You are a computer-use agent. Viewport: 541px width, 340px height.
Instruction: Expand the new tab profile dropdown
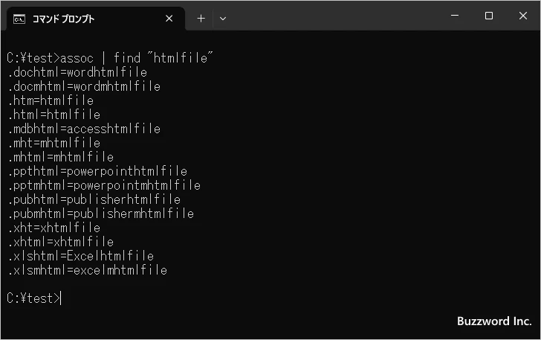click(223, 19)
